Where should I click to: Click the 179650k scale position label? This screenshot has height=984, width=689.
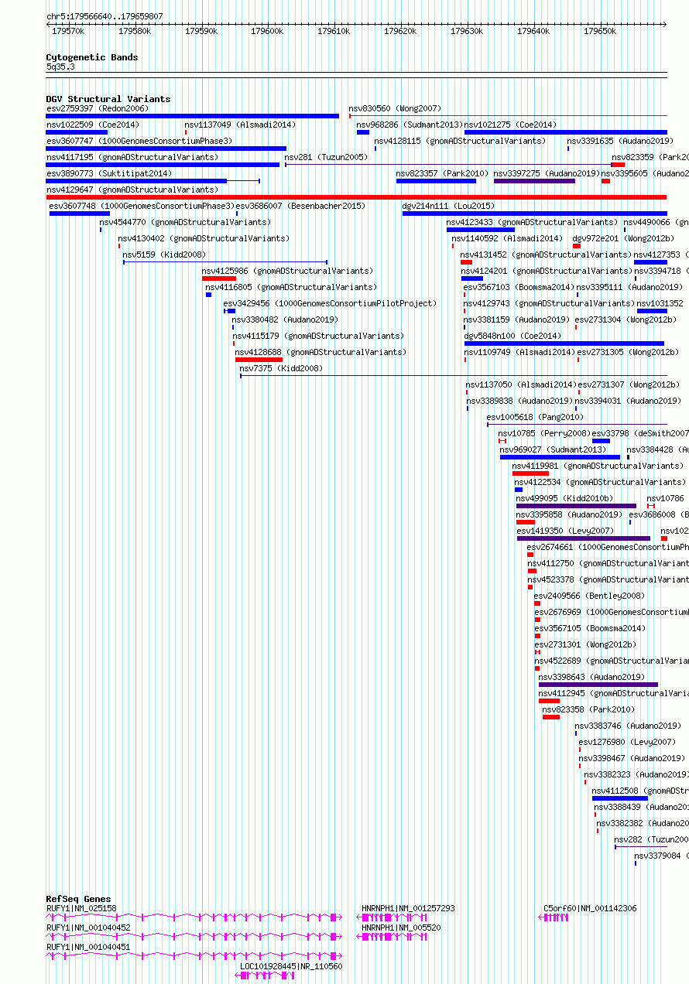click(x=600, y=31)
